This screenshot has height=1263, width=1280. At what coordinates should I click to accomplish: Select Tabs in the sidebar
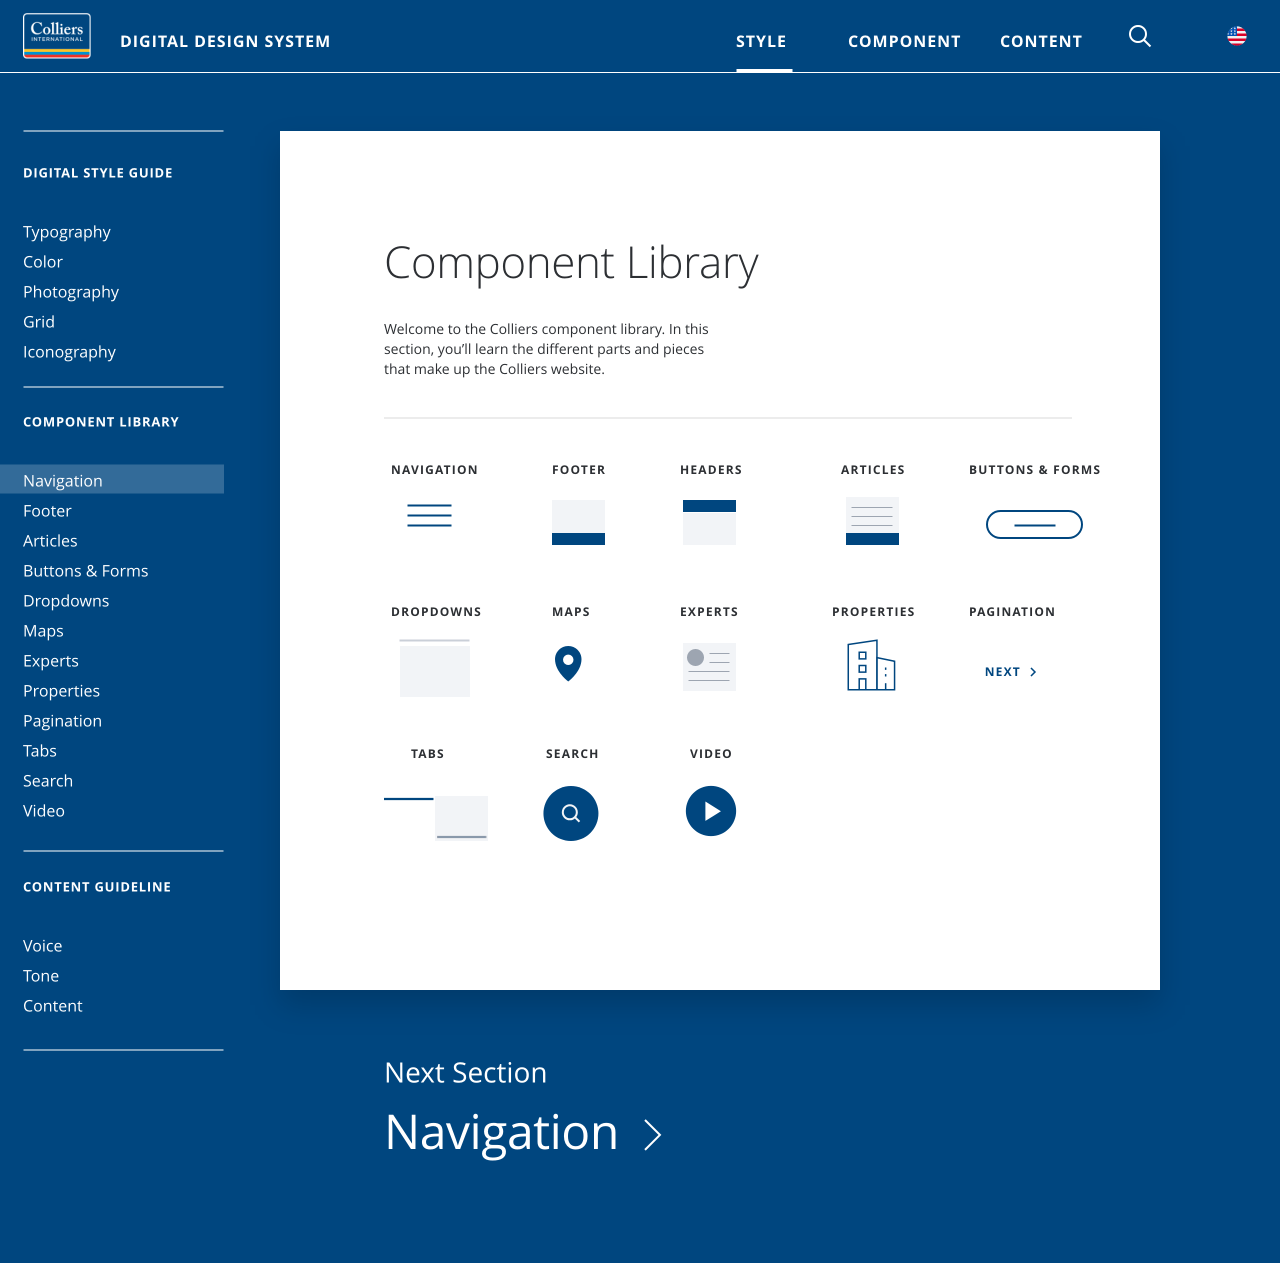(40, 751)
